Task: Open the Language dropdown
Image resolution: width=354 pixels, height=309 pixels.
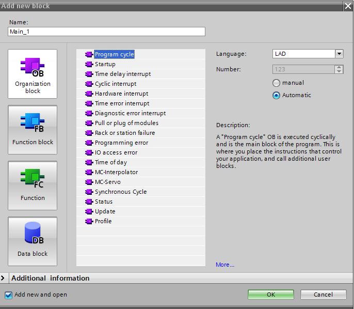Action: (x=339, y=54)
